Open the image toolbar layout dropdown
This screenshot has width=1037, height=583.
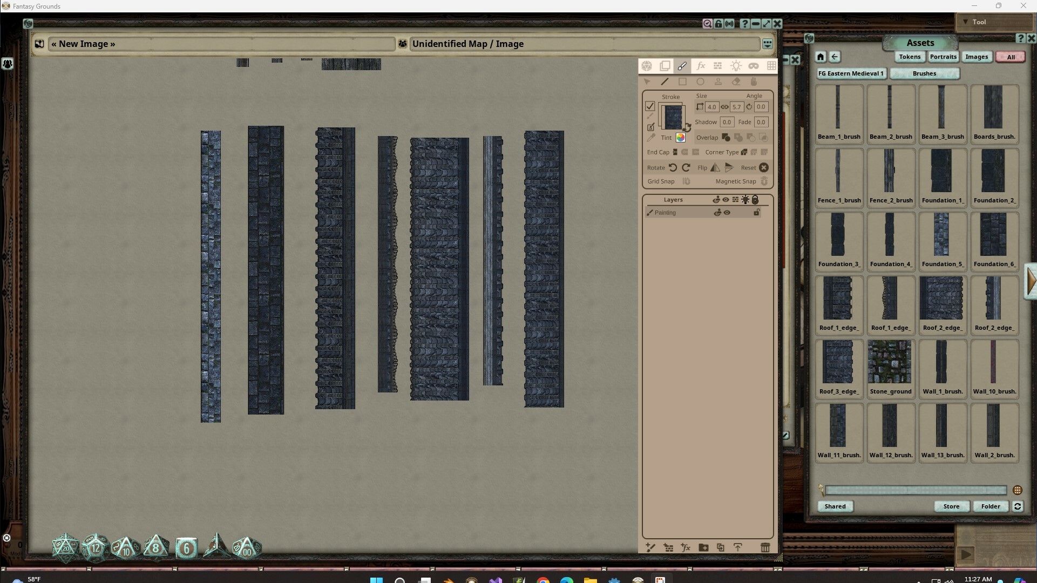pos(768,43)
